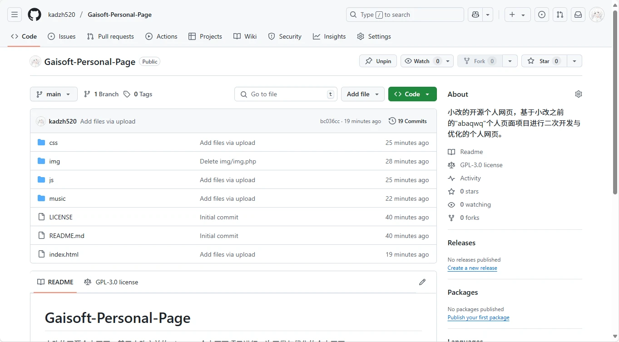Open the Releases heading link

(x=461, y=243)
